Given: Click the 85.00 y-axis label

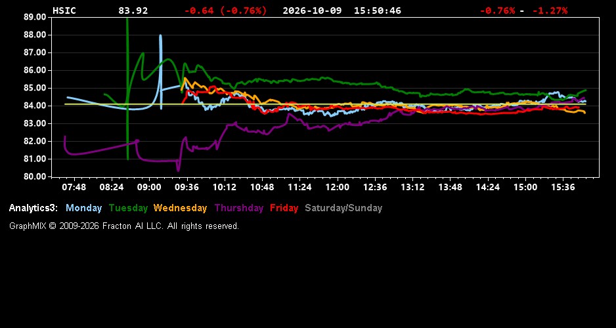Looking at the screenshot, I should (35, 88).
